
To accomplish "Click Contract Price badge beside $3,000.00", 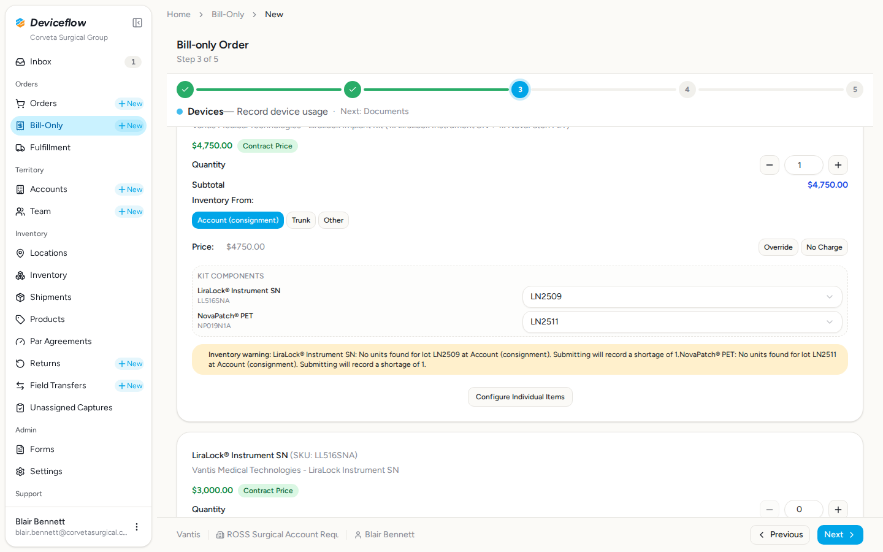I will pos(268,491).
